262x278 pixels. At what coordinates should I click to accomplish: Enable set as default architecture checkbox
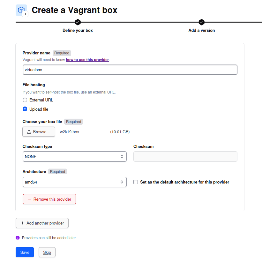136,182
